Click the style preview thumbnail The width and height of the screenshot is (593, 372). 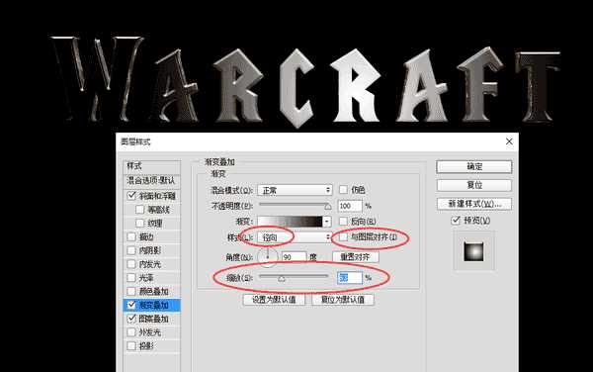[473, 251]
